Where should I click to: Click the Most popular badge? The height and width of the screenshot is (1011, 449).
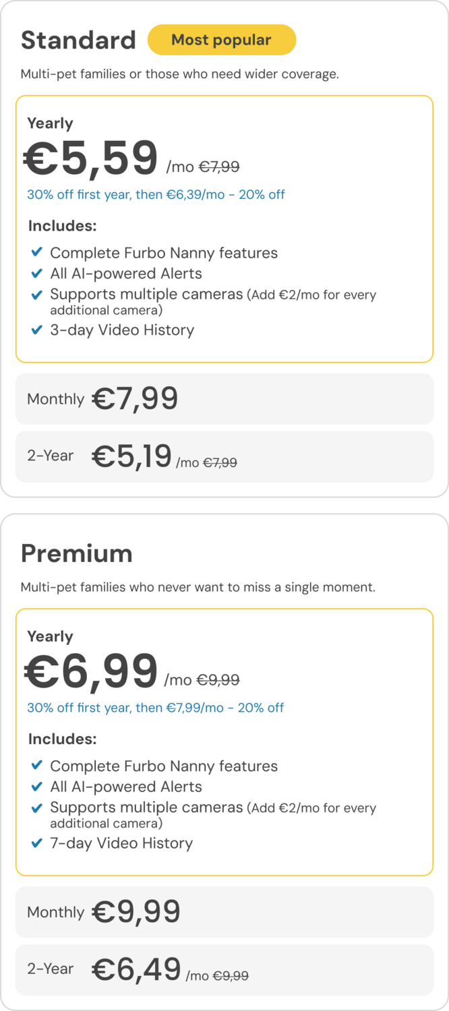[x=222, y=40]
